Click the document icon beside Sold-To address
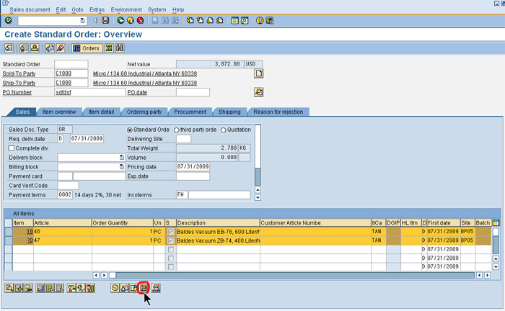The height and width of the screenshot is (311, 505). click(258, 73)
